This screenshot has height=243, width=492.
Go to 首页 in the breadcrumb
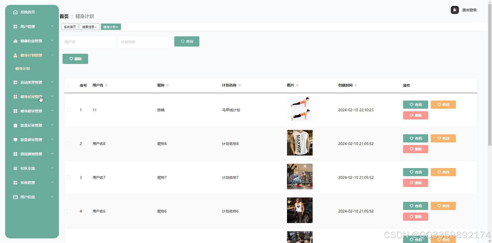[x=64, y=16]
